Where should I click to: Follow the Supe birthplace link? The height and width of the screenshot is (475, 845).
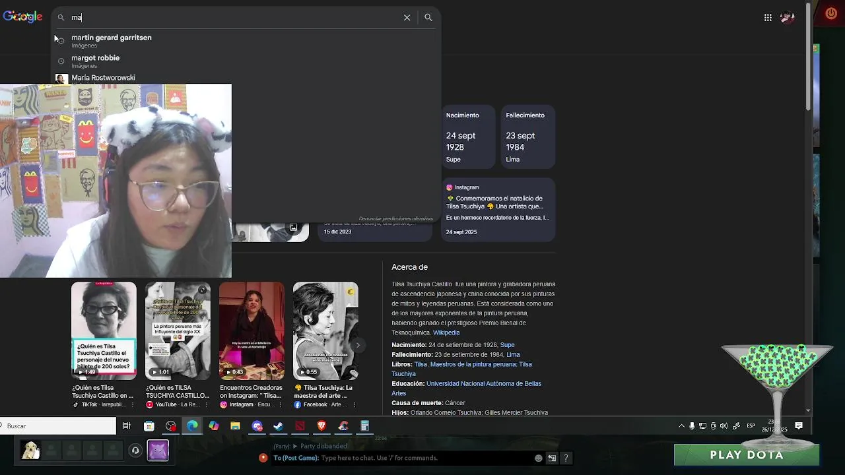click(x=507, y=345)
